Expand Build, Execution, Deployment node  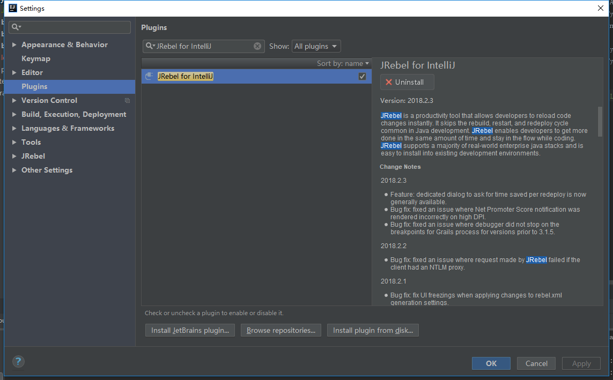point(14,114)
